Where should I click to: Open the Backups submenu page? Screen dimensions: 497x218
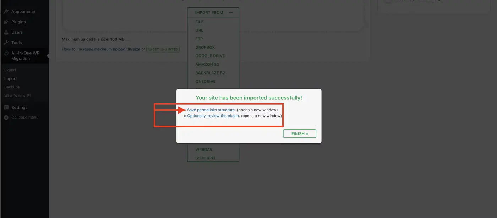pos(12,87)
